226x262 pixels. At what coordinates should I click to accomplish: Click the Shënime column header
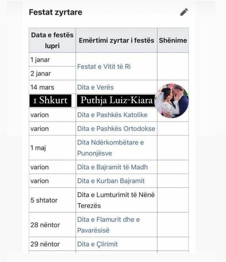tap(173, 40)
